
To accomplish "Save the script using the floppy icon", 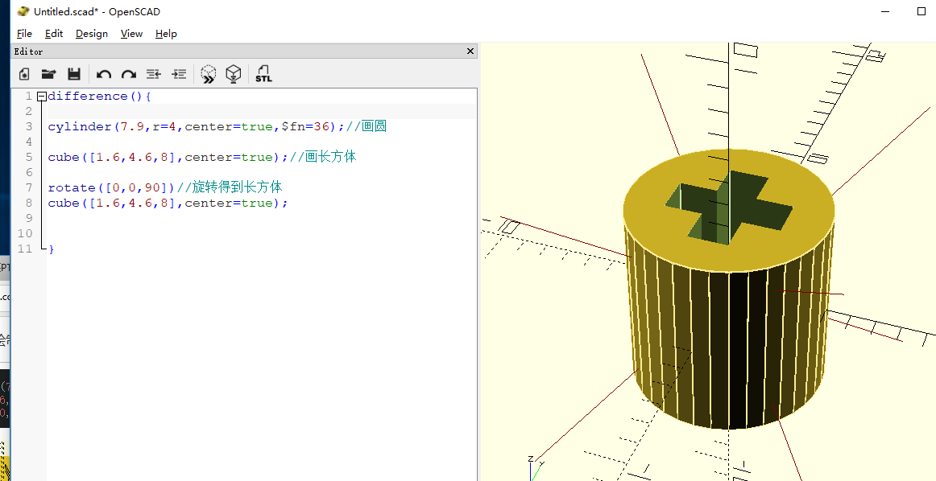I will coord(74,74).
